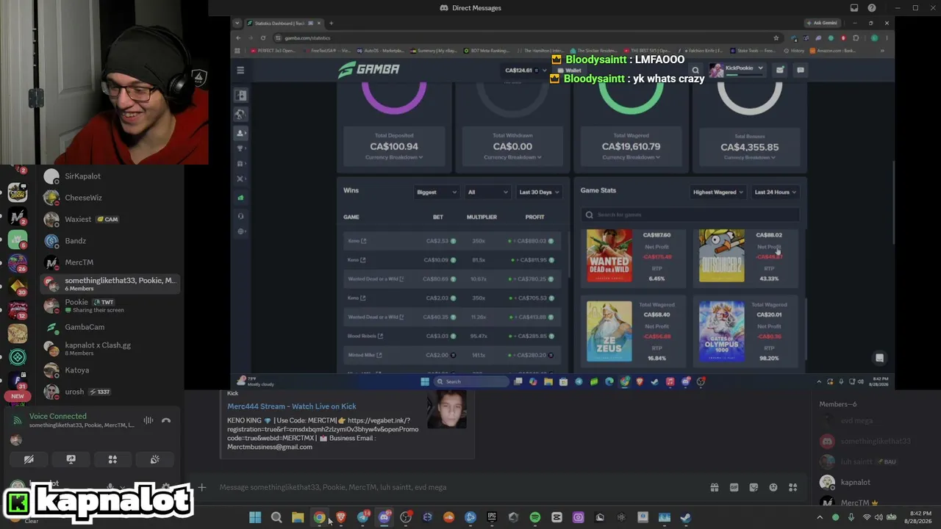Image resolution: width=941 pixels, height=529 pixels.
Task: Share your screen in Discord
Action: (71, 459)
